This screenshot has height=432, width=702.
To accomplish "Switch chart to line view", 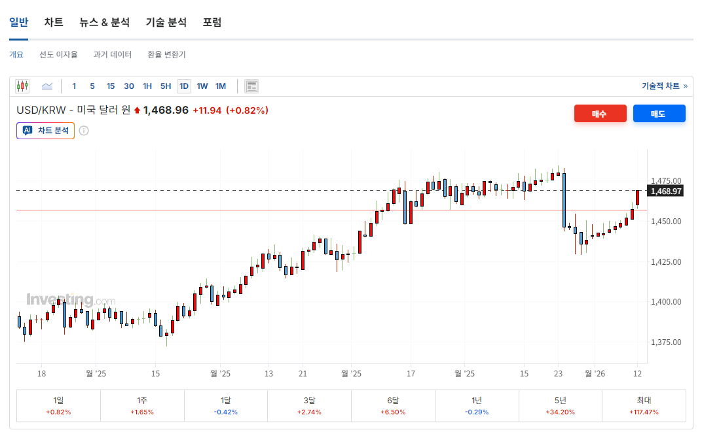I will [x=46, y=86].
